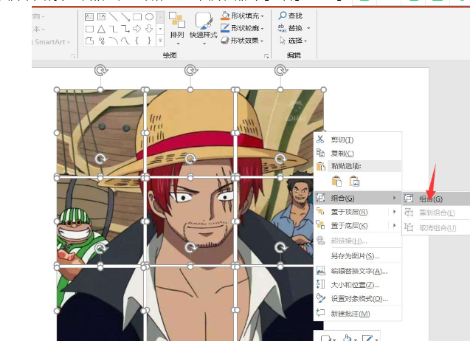Open 形状效果 dropdown arrow
470x341 pixels.
(x=262, y=41)
